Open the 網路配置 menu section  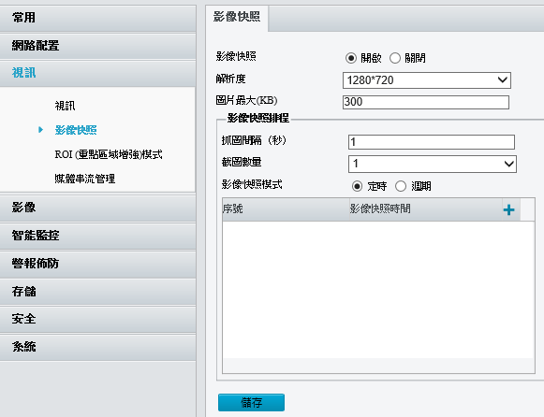97,46
